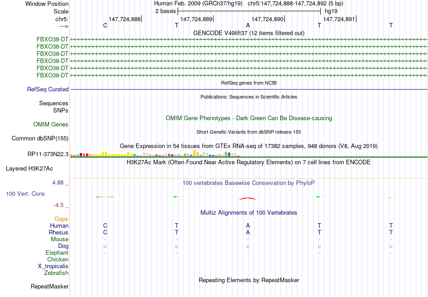Open the GENCODE V49lift37 track title
This screenshot has width=428, height=297.
point(249,33)
